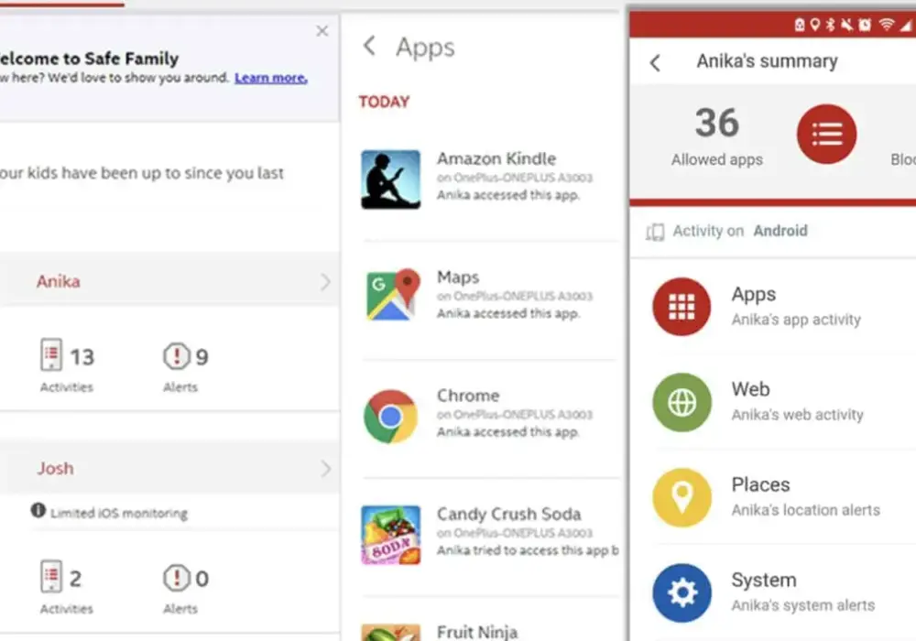The height and width of the screenshot is (641, 916).
Task: Open the red Apps grid icon
Action: (x=682, y=307)
